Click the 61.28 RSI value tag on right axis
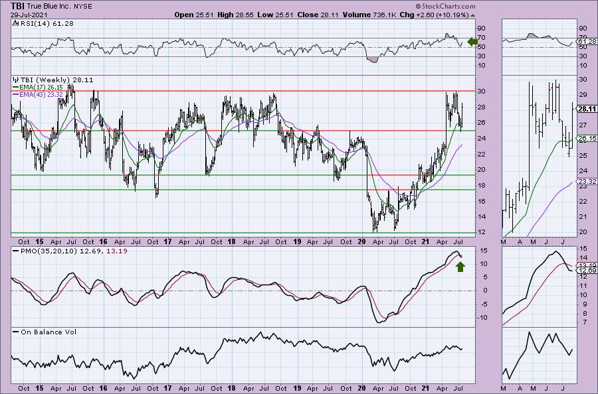The image size is (598, 394). pos(587,41)
